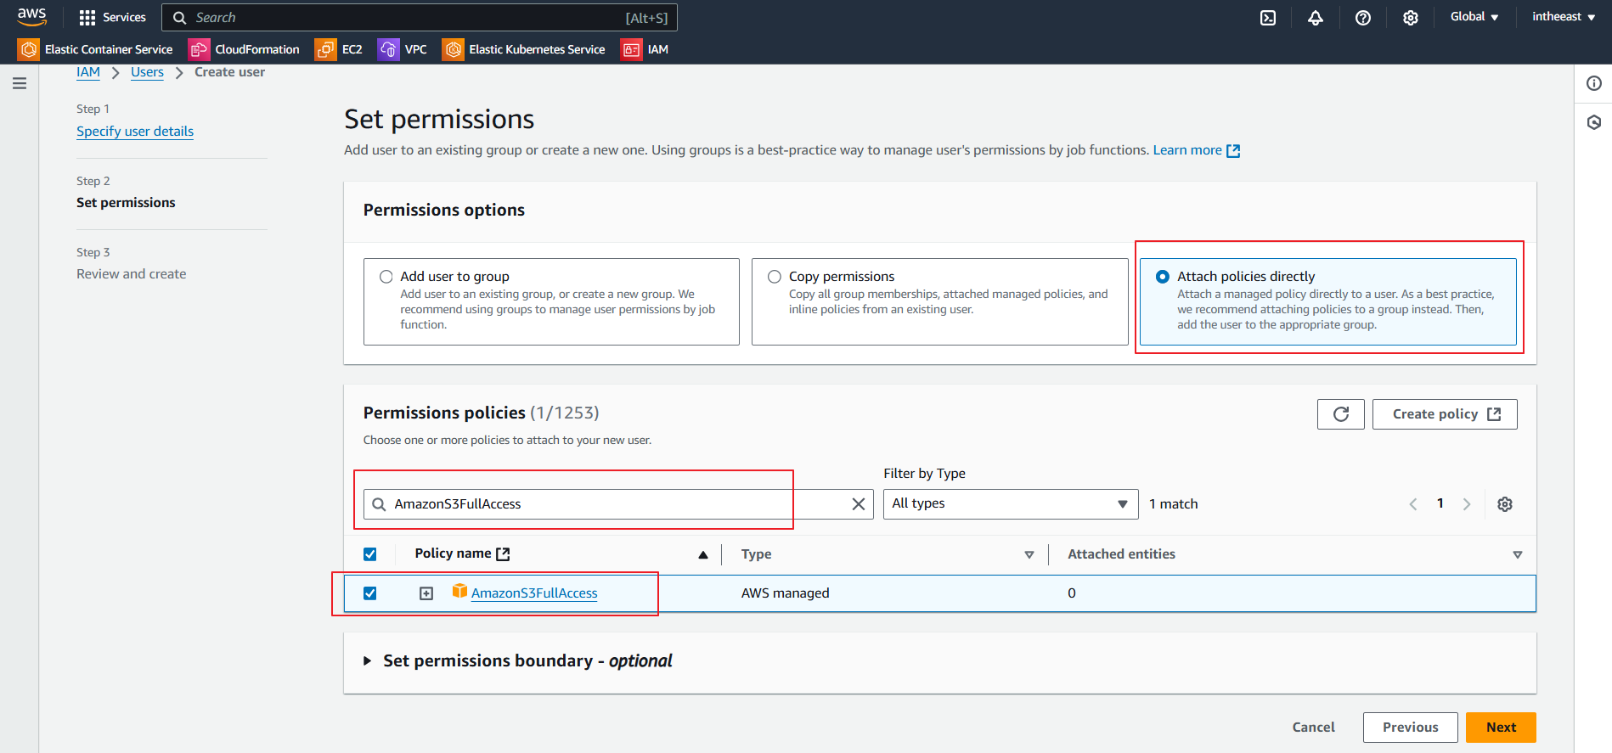Go to Specify user details step
Viewport: 1612px width, 753px height.
tap(135, 132)
